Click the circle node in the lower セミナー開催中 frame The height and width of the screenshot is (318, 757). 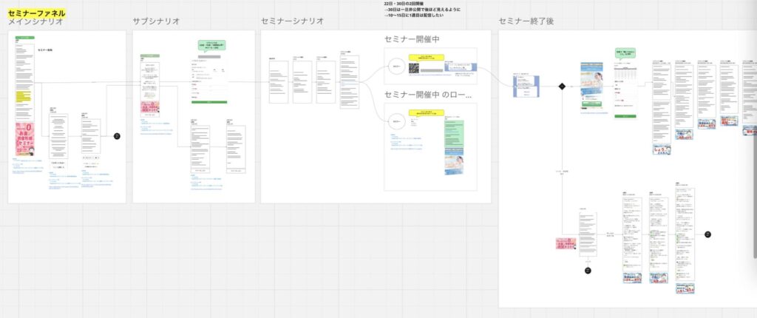tap(397, 122)
